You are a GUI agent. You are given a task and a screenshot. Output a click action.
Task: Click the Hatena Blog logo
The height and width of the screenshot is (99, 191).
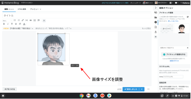coord(10,3)
